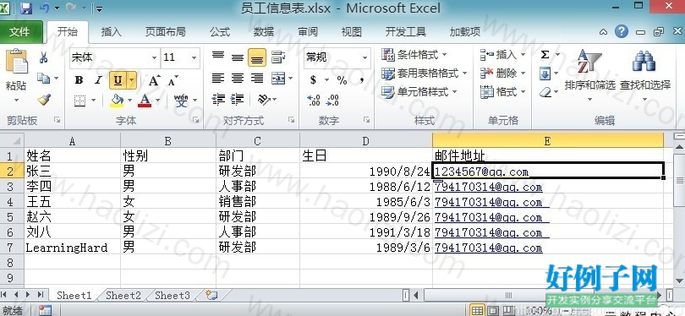The height and width of the screenshot is (316, 685).
Task: Click the Select All corner button
Action: pos(12,140)
